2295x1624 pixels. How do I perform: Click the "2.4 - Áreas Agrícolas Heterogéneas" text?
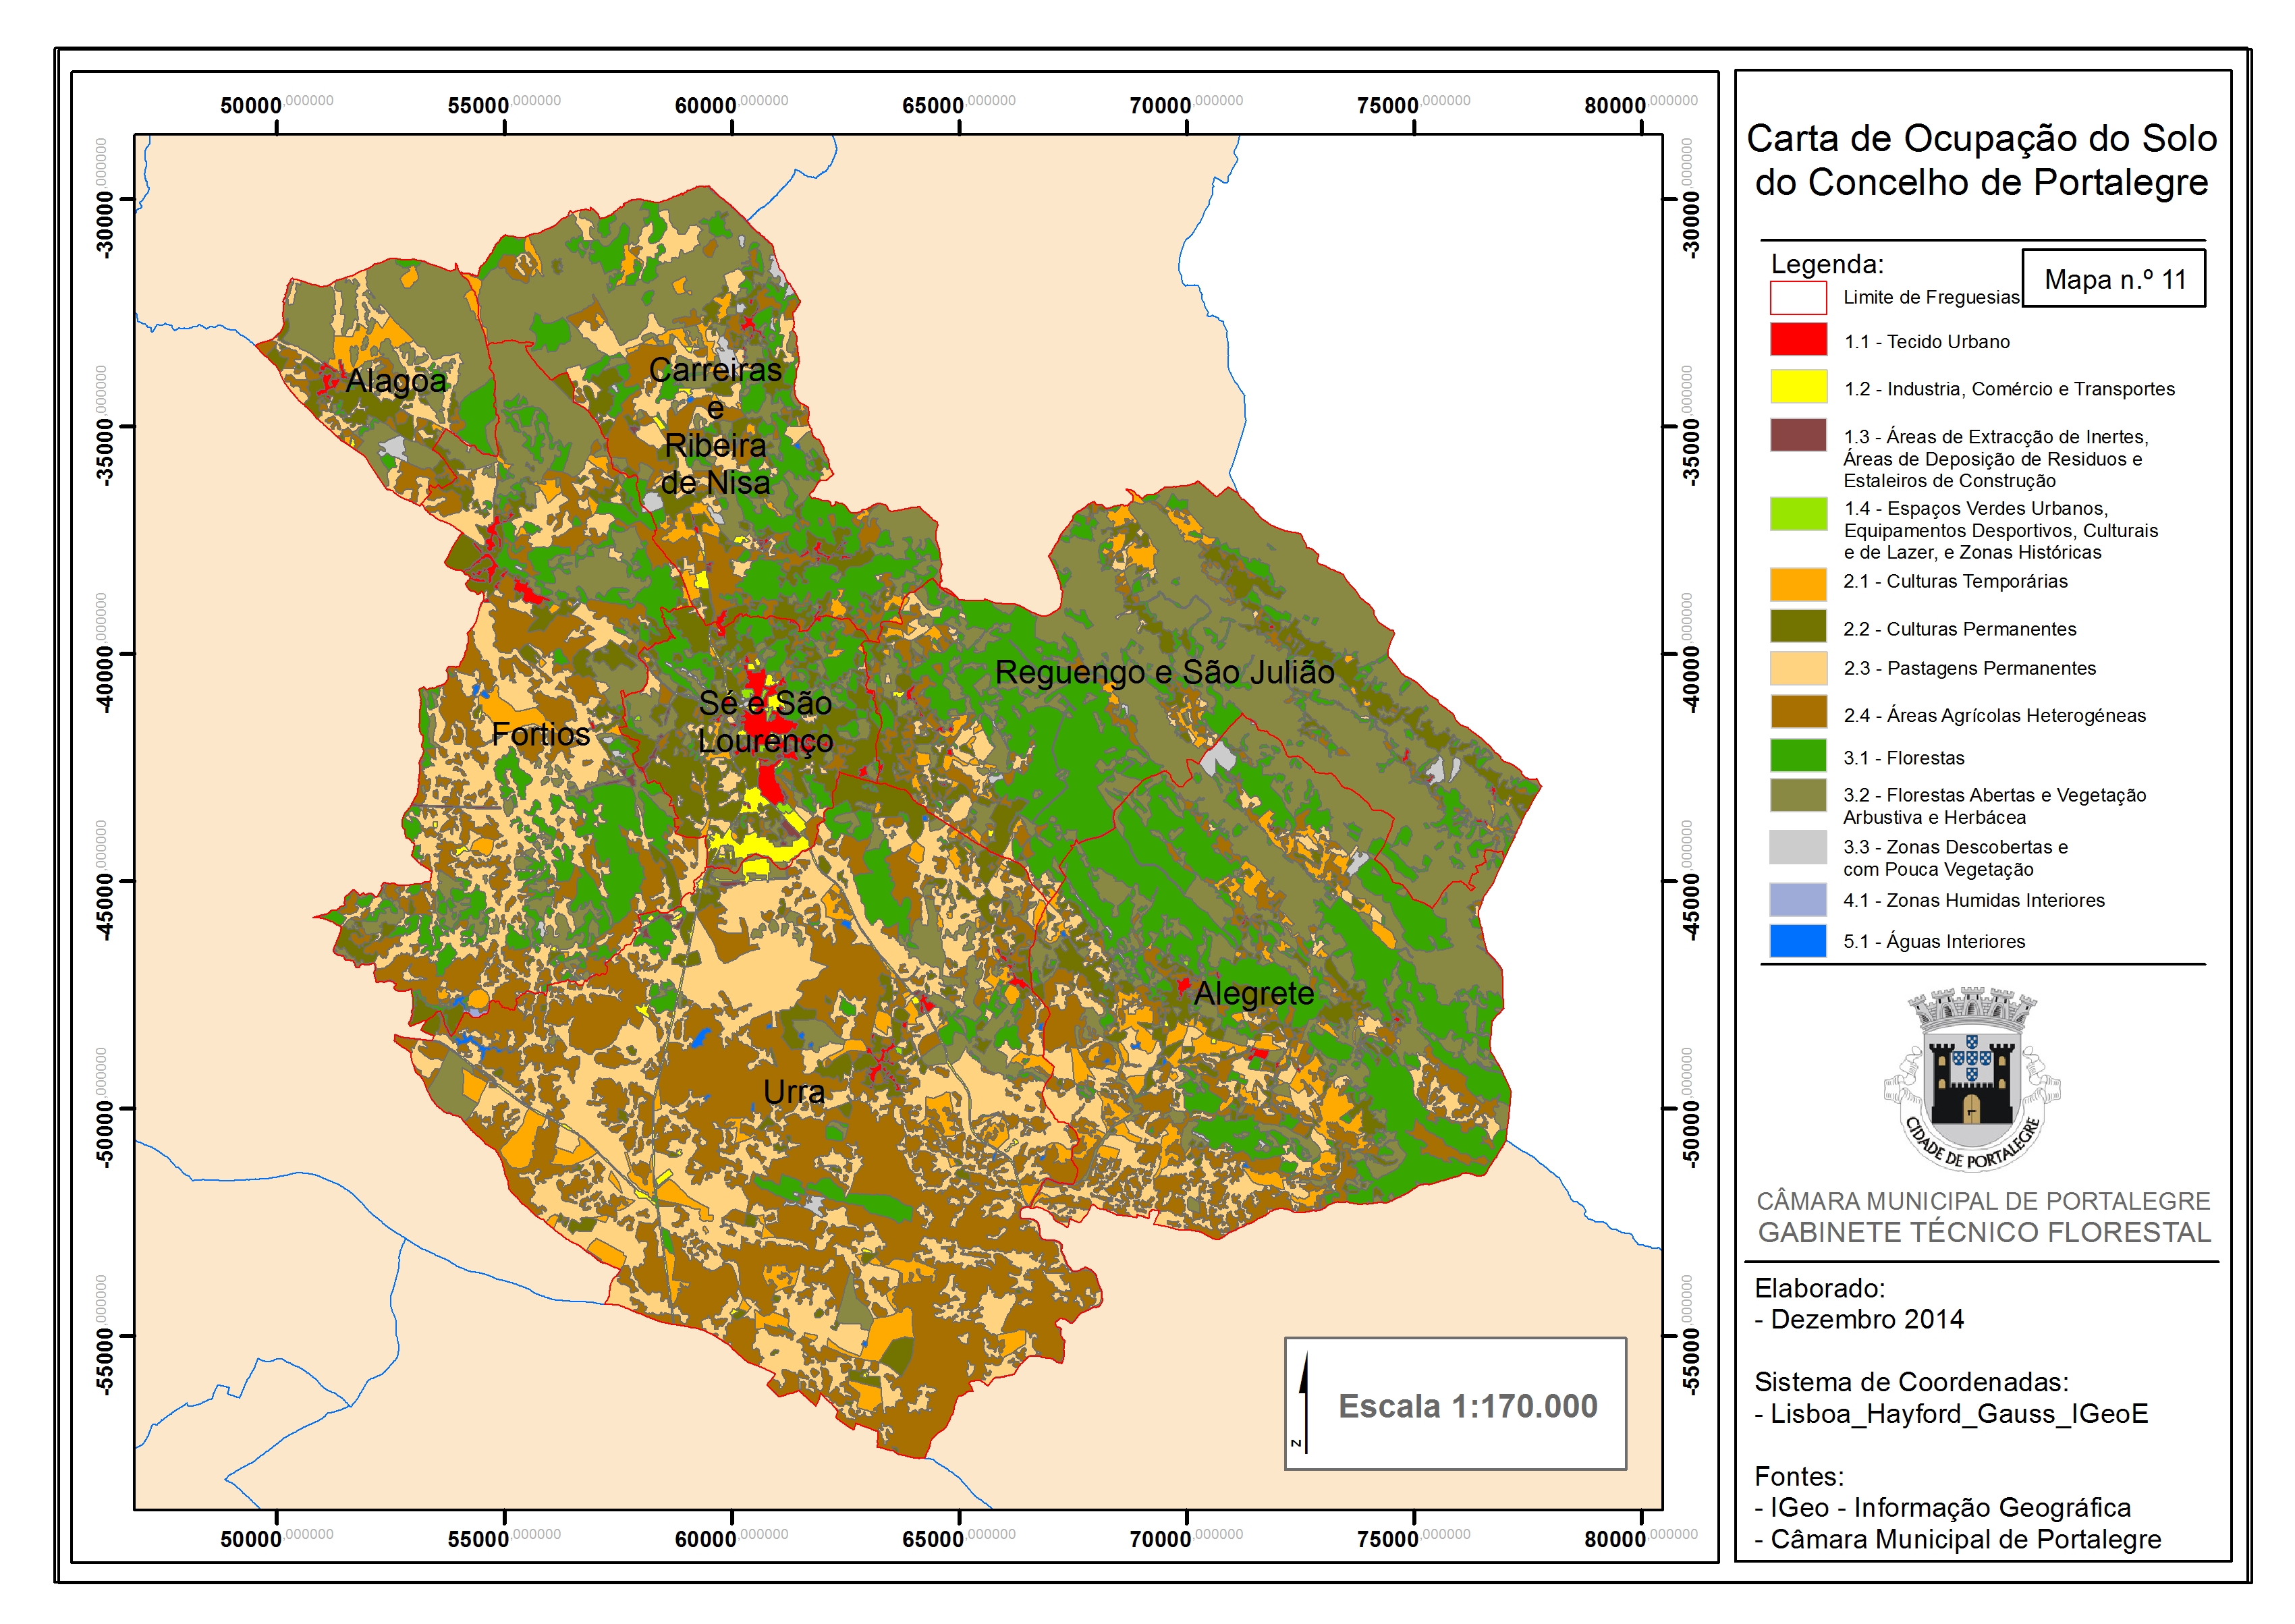[1994, 715]
